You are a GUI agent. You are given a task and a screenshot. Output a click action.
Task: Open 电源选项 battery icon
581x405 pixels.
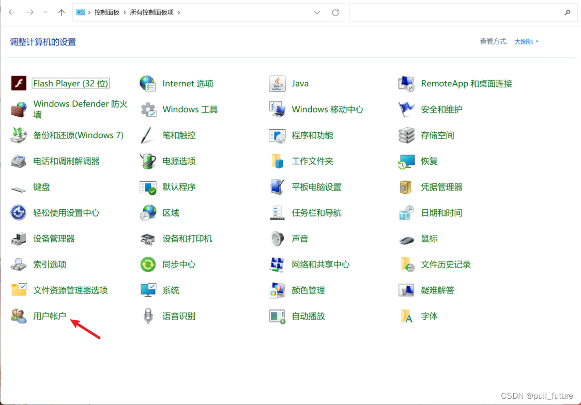point(148,161)
